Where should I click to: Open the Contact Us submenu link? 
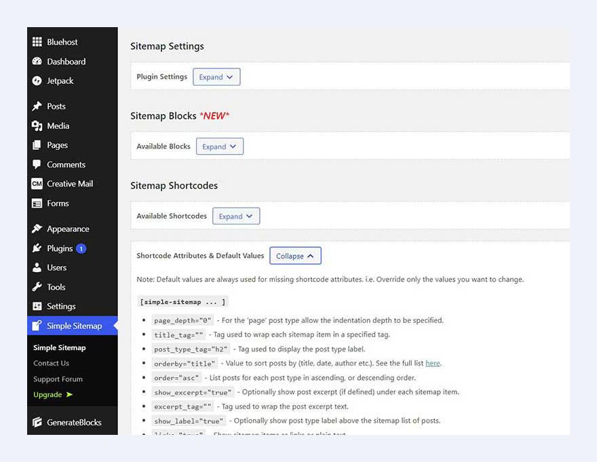(x=51, y=363)
